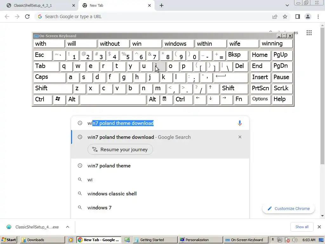This screenshot has height=244, width=325.
Task: Toggle Caps on the On-Screen Keyboard
Action: [x=50, y=78]
